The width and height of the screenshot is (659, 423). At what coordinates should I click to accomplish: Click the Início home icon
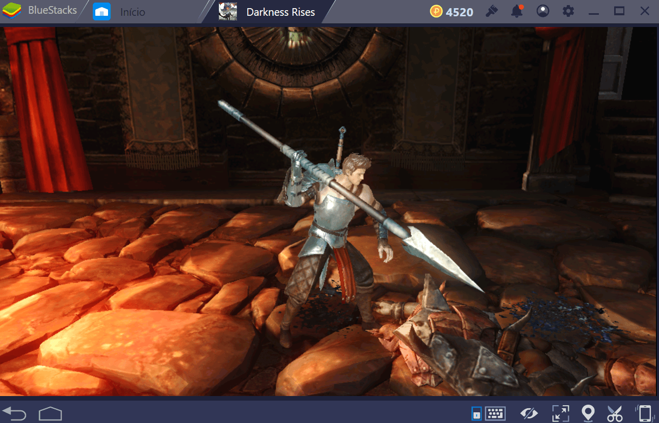click(x=102, y=11)
